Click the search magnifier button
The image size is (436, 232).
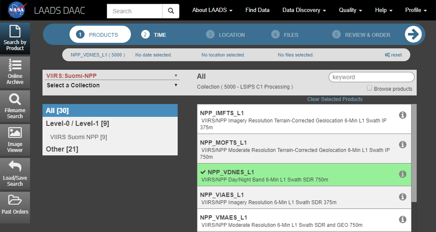click(171, 11)
